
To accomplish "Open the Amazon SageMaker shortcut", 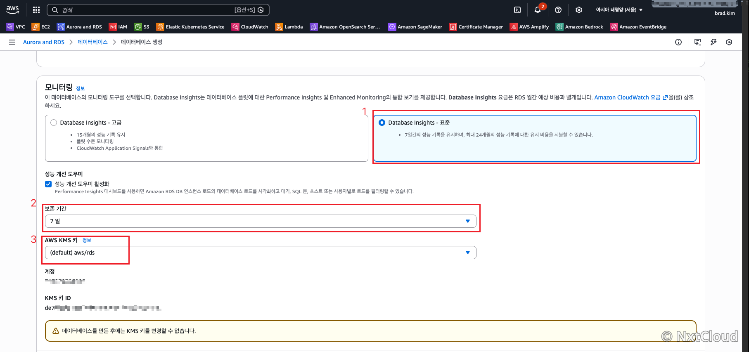I will (415, 27).
